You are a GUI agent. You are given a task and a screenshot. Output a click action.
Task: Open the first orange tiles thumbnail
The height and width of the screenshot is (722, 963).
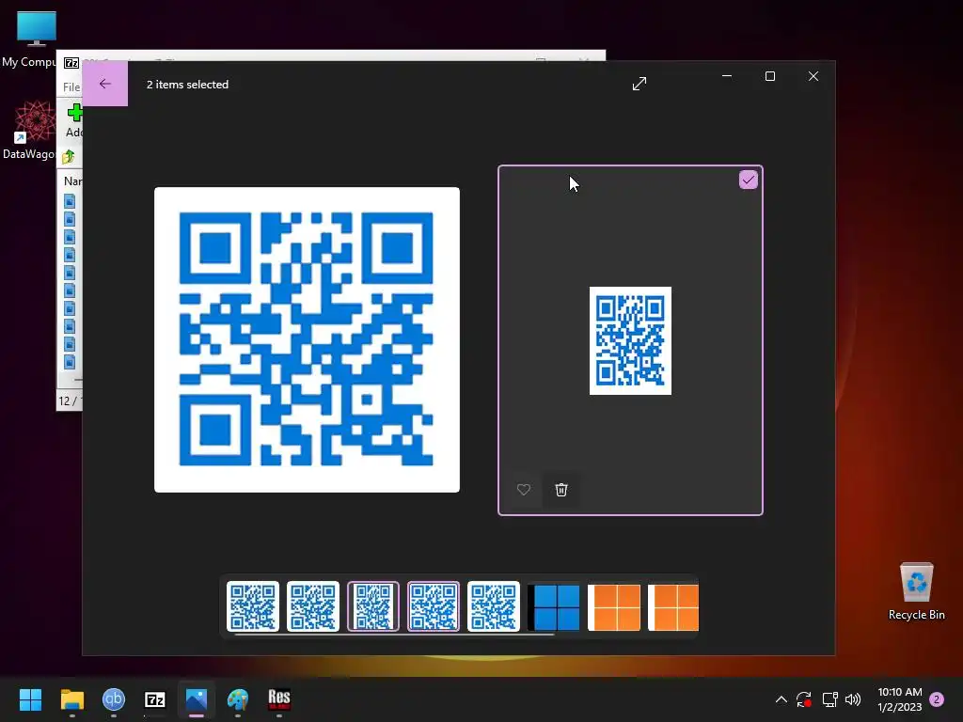pos(614,606)
